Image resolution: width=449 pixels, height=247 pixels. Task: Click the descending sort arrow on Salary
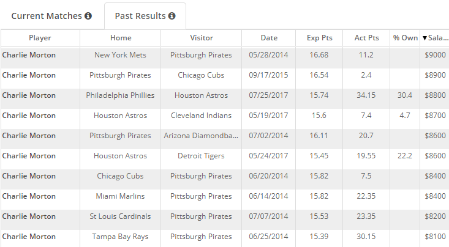[425, 38]
